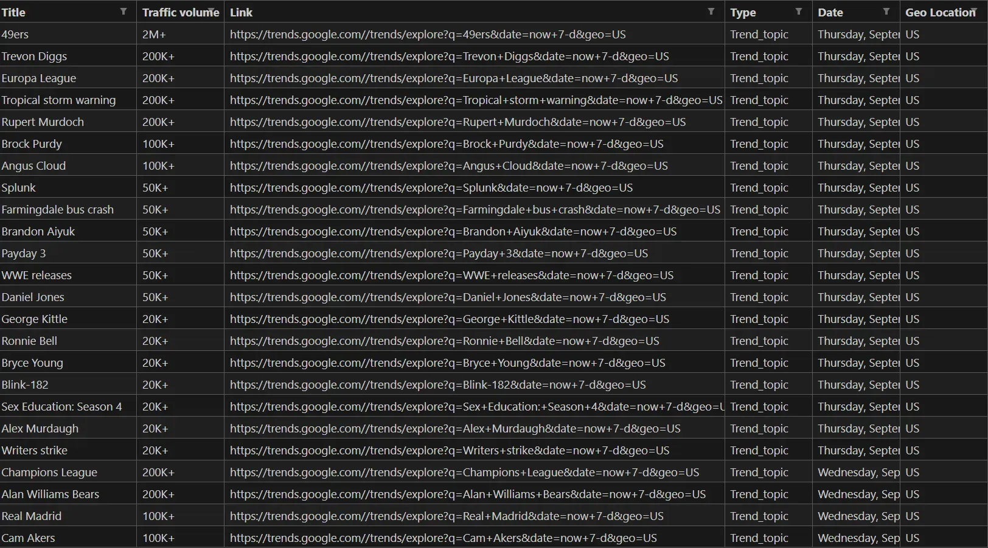Click the Type column filter icon
The height and width of the screenshot is (548, 988).
798,12
